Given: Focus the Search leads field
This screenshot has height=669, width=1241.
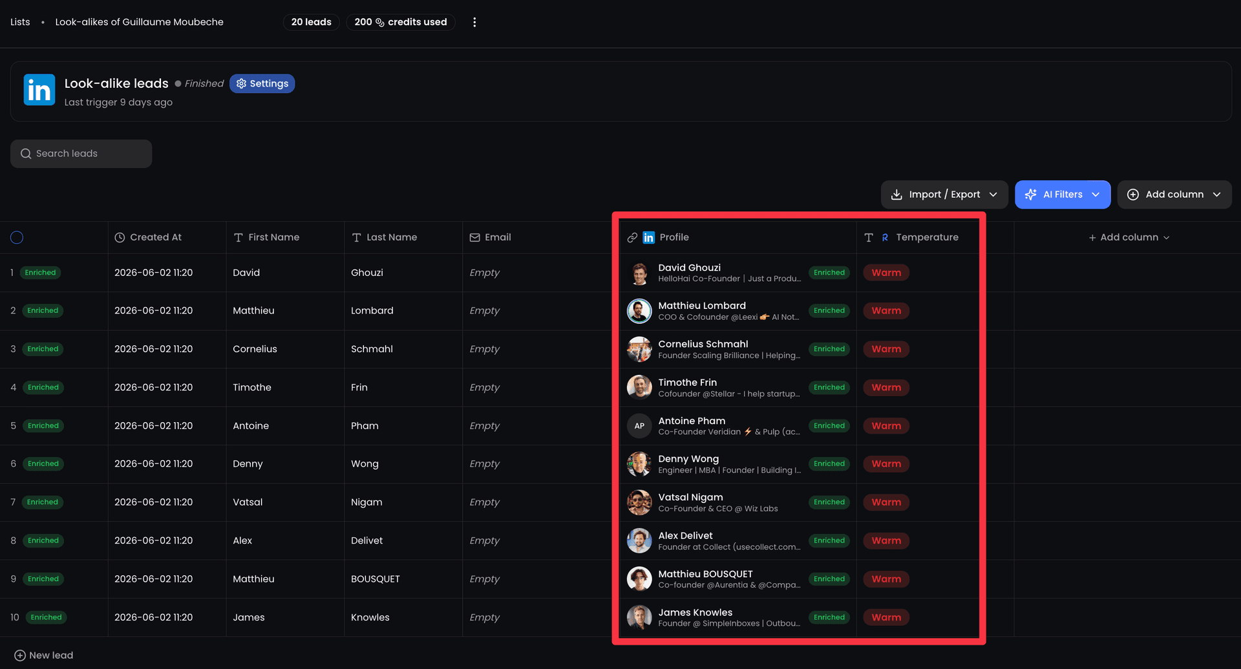Looking at the screenshot, I should (81, 154).
